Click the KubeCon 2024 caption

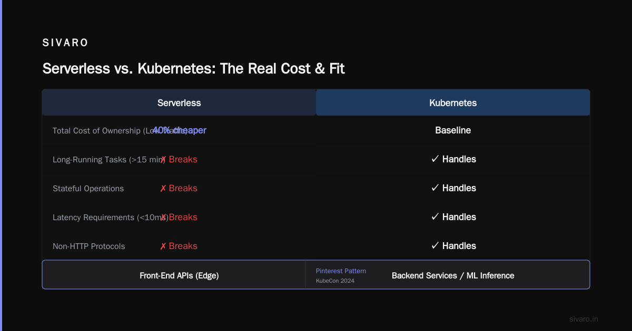[x=335, y=281]
